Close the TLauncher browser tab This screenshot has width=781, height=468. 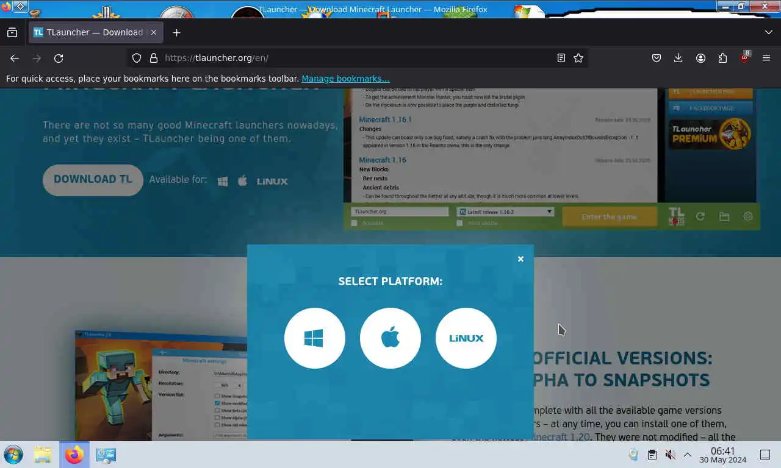click(154, 32)
